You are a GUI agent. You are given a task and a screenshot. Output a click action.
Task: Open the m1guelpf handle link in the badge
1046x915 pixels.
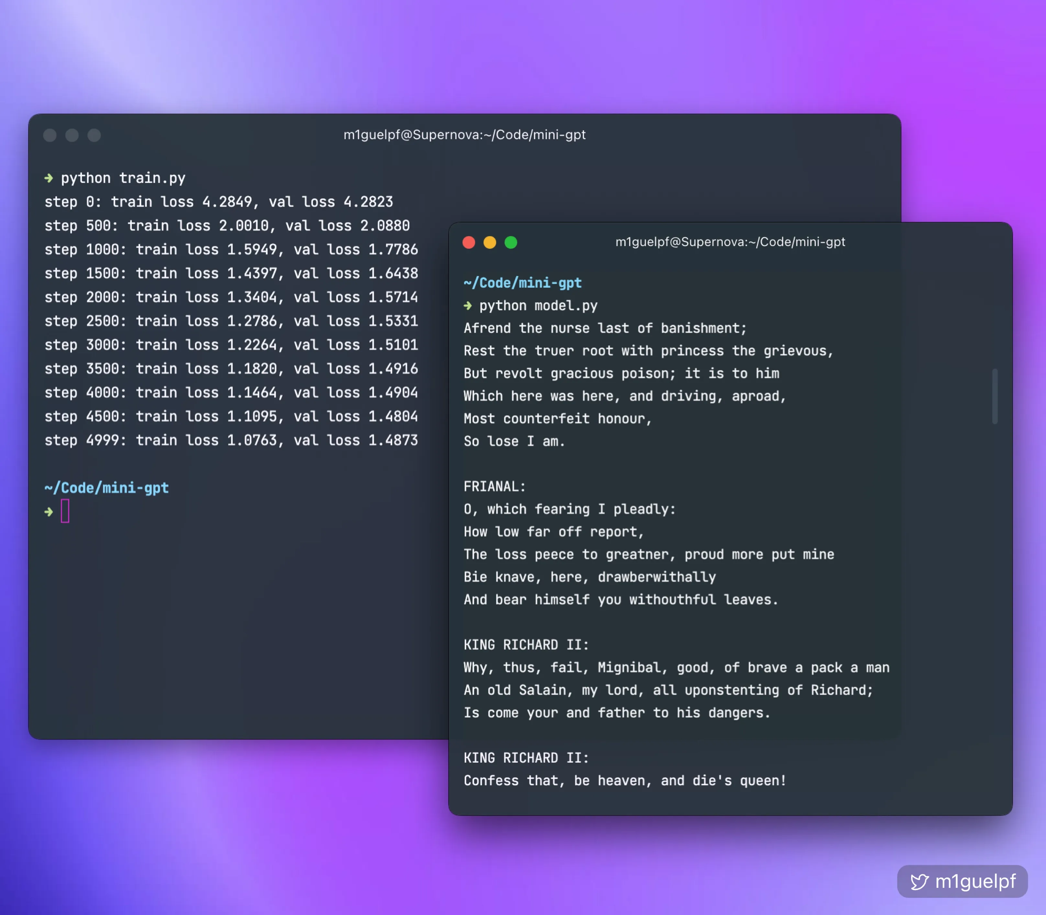(x=975, y=882)
